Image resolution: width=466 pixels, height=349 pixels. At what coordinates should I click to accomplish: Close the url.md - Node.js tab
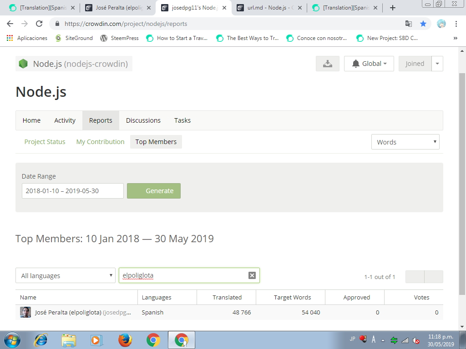(x=300, y=8)
